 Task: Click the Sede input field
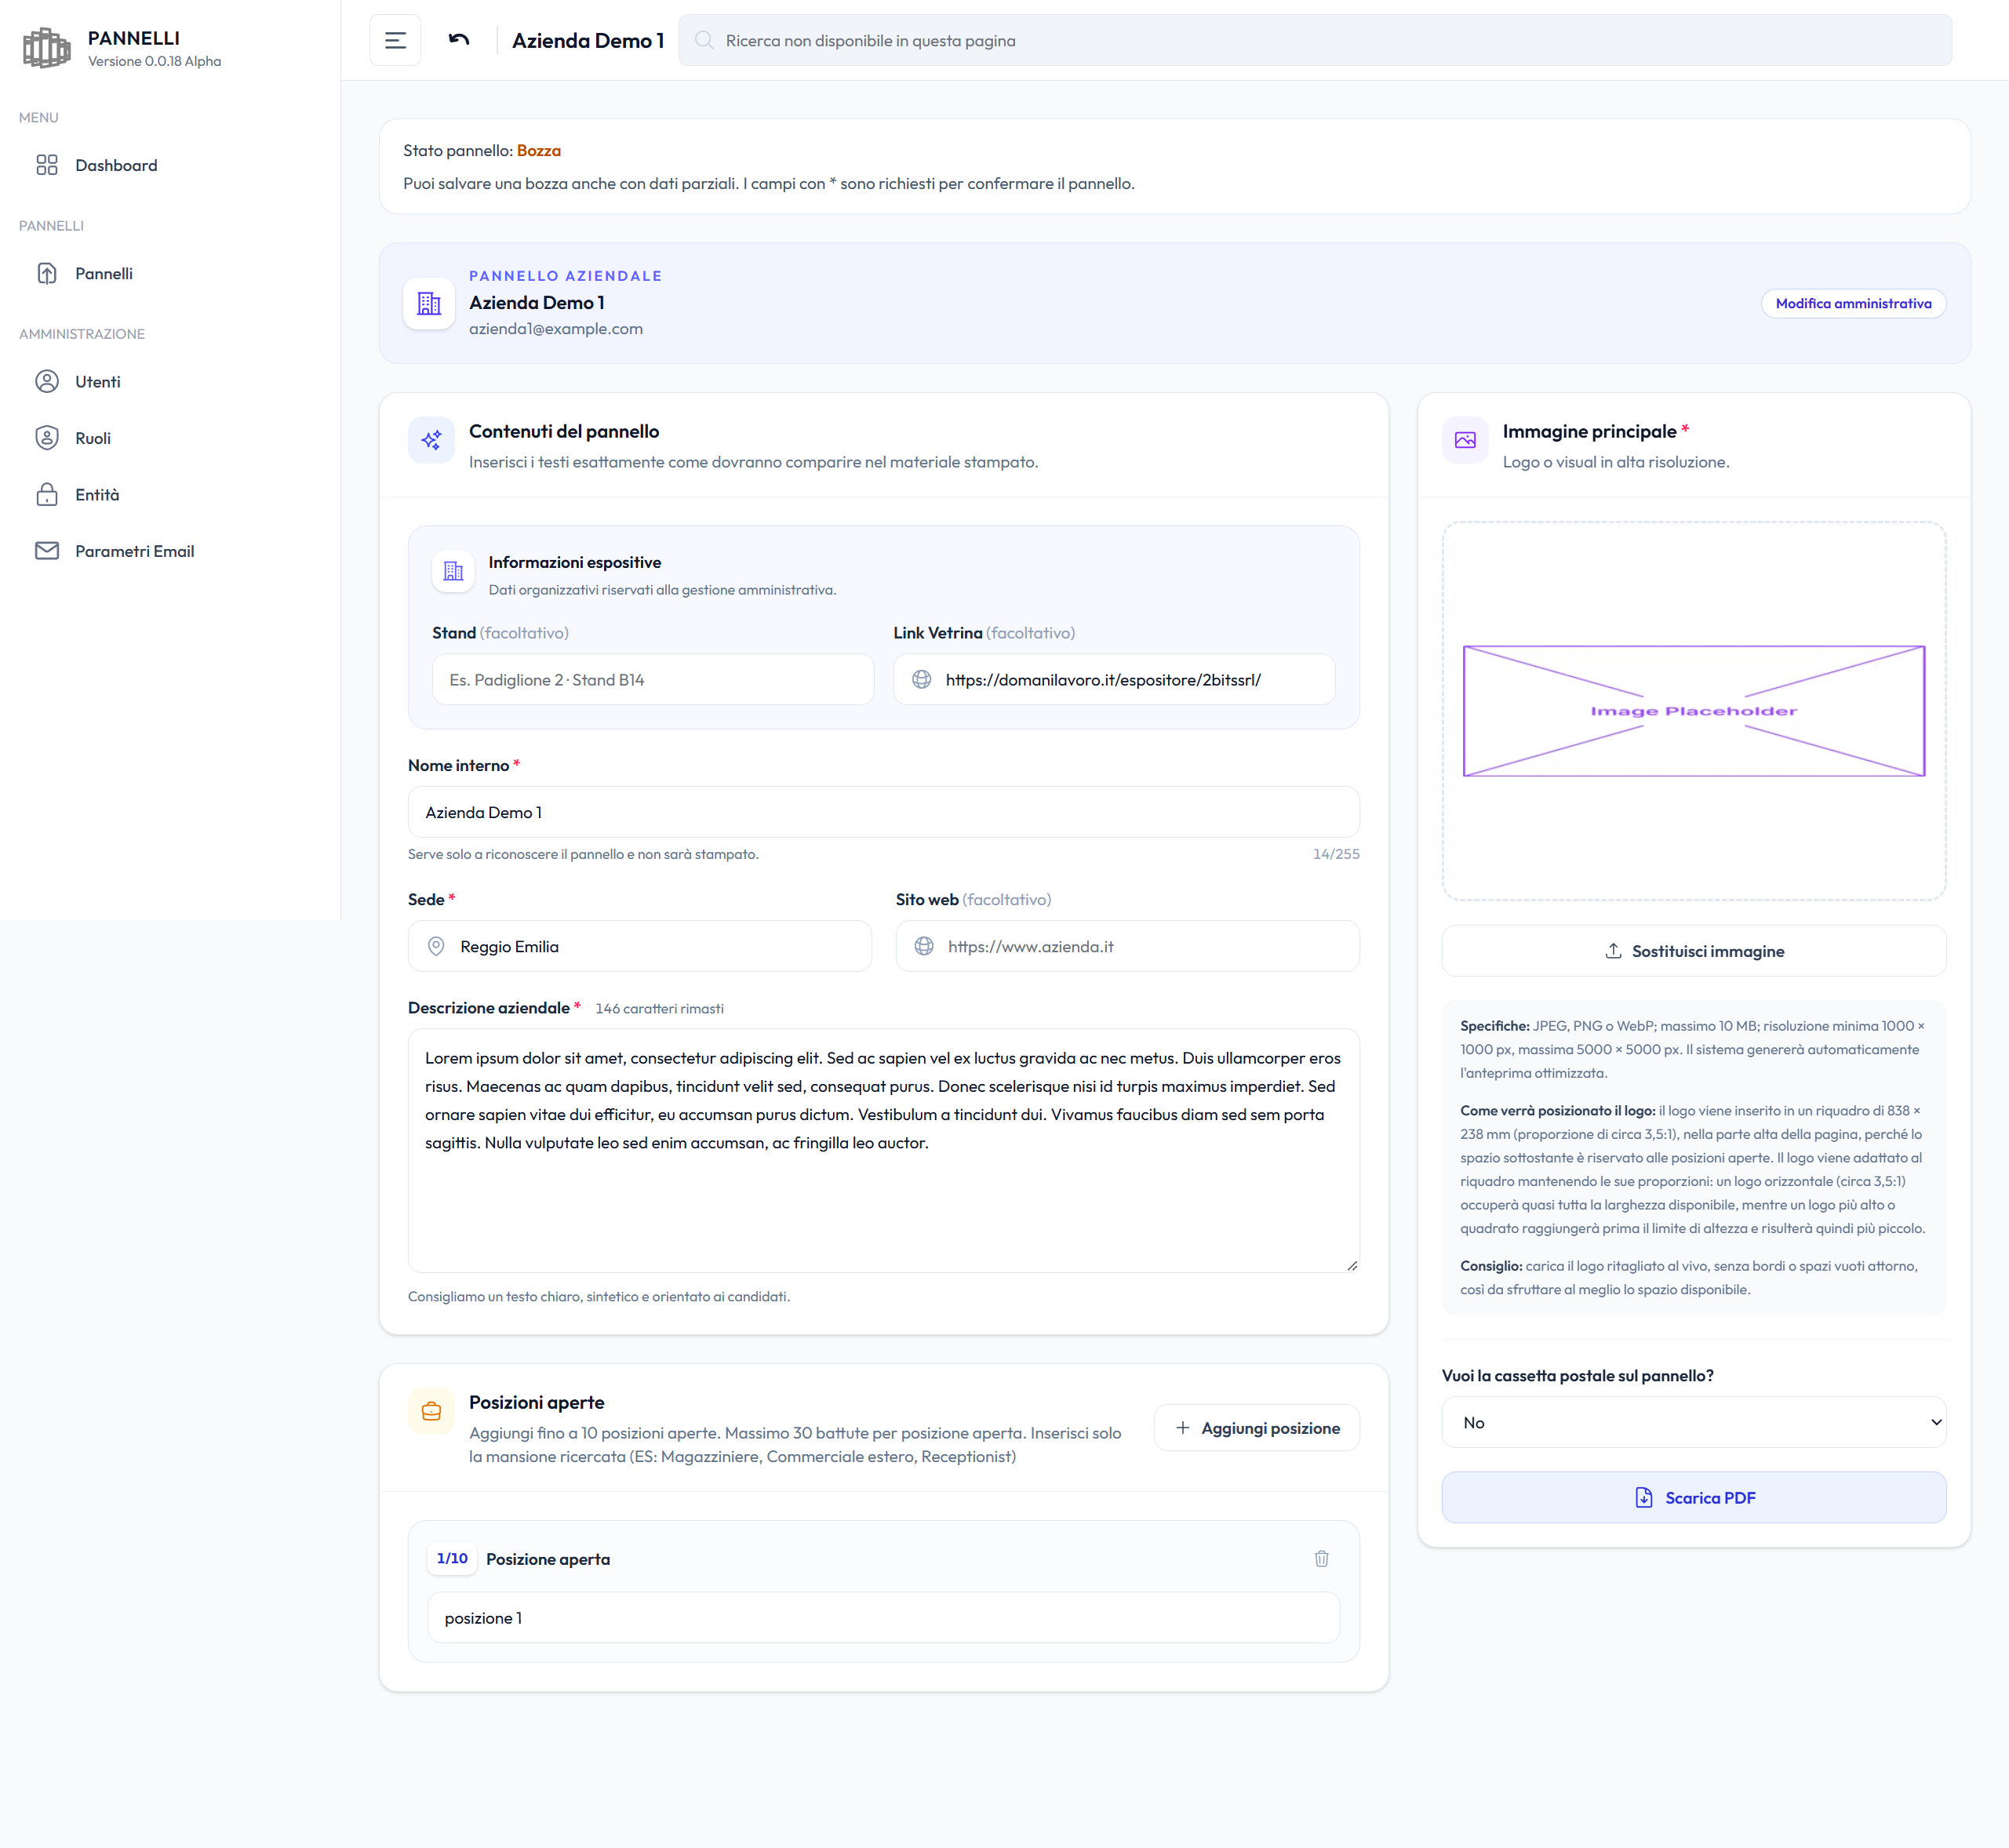click(x=639, y=946)
